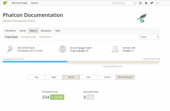Click the gray 0% badge
The width and height of the screenshot is (170, 111).
point(90,97)
